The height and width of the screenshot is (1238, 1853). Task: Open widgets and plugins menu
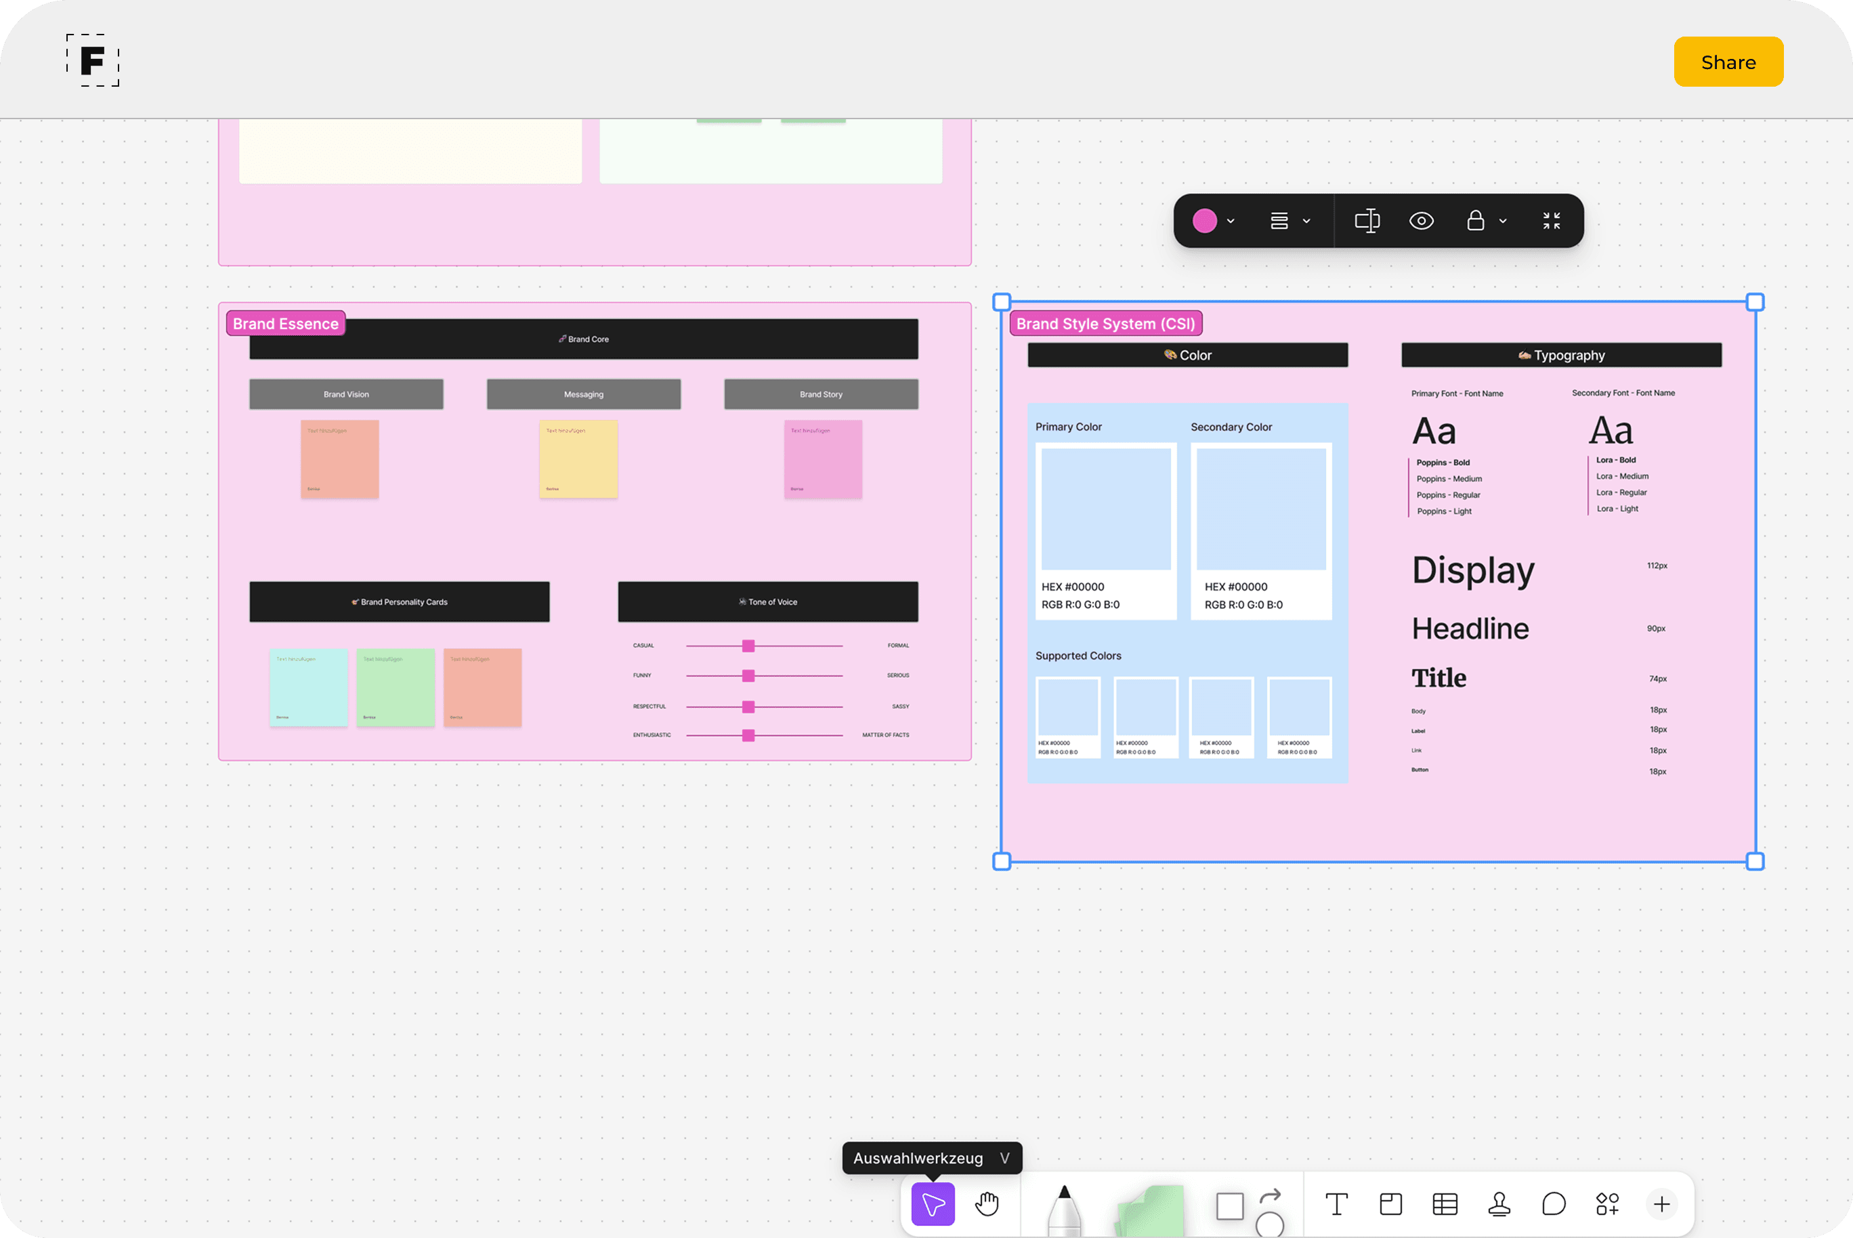coord(1606,1204)
